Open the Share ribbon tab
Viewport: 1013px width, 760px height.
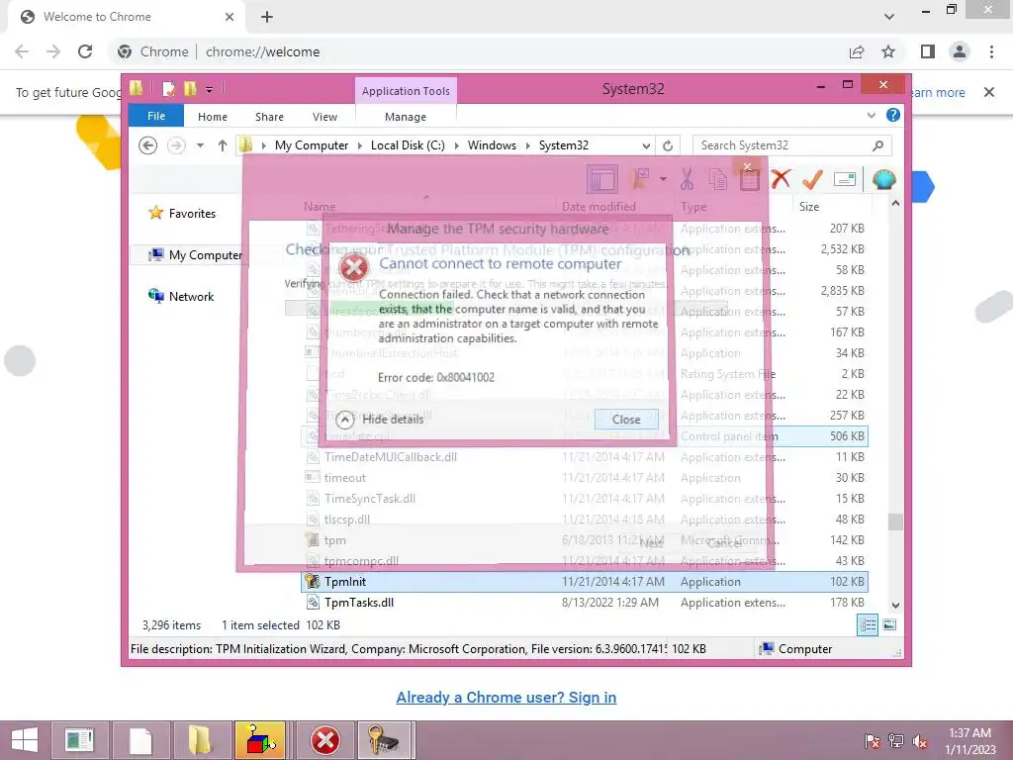coord(269,117)
